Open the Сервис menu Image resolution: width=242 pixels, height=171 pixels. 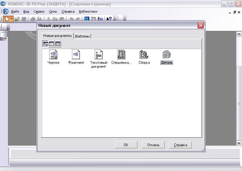coord(39,11)
